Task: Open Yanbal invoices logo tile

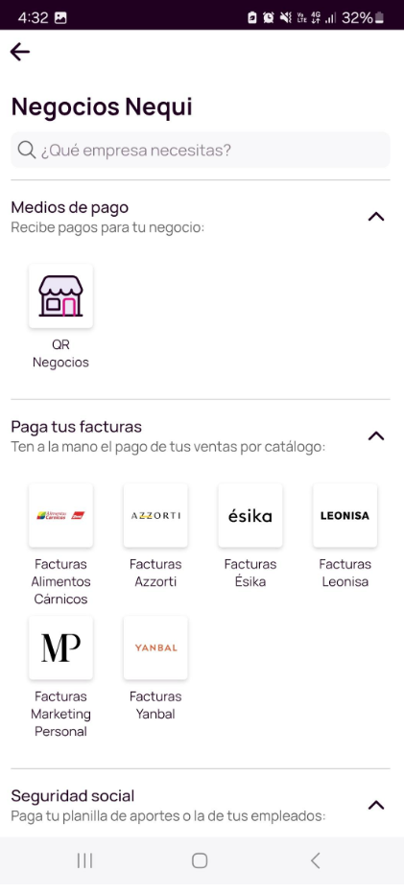Action: tap(155, 647)
